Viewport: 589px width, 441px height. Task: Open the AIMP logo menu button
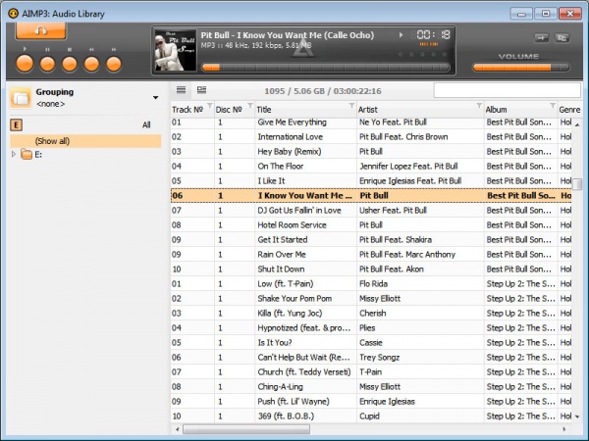pos(41,30)
